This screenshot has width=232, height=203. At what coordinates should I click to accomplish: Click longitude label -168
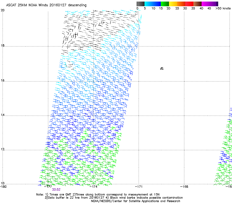pyautogui.click(x=184, y=187)
